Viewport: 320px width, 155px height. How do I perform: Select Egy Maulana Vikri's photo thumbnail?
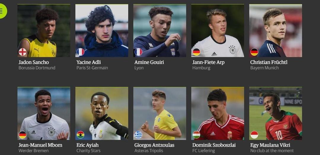[276, 114]
